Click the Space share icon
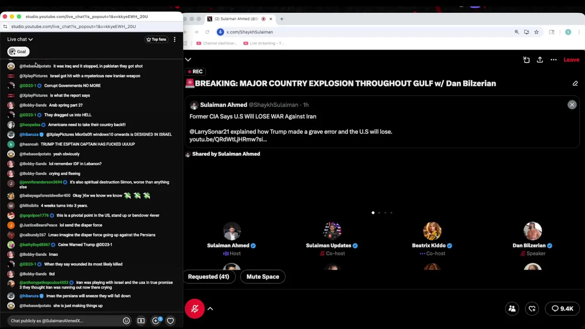The width and height of the screenshot is (585, 329). coord(540,60)
